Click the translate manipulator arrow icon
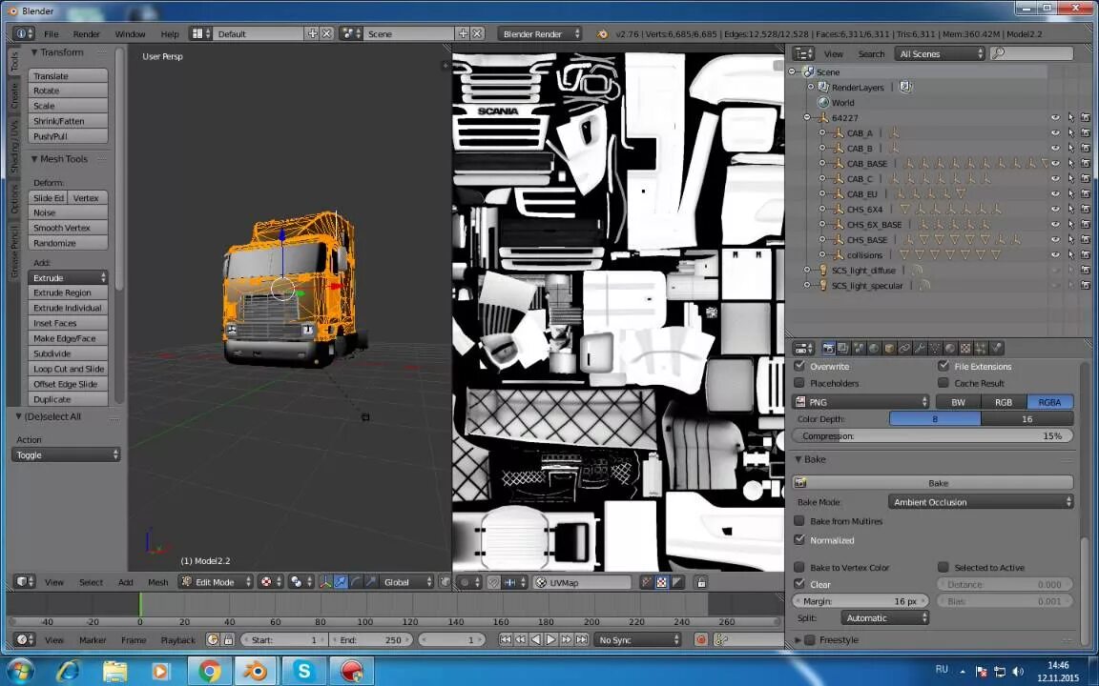Viewport: 1099px width, 686px height. pyautogui.click(x=341, y=582)
